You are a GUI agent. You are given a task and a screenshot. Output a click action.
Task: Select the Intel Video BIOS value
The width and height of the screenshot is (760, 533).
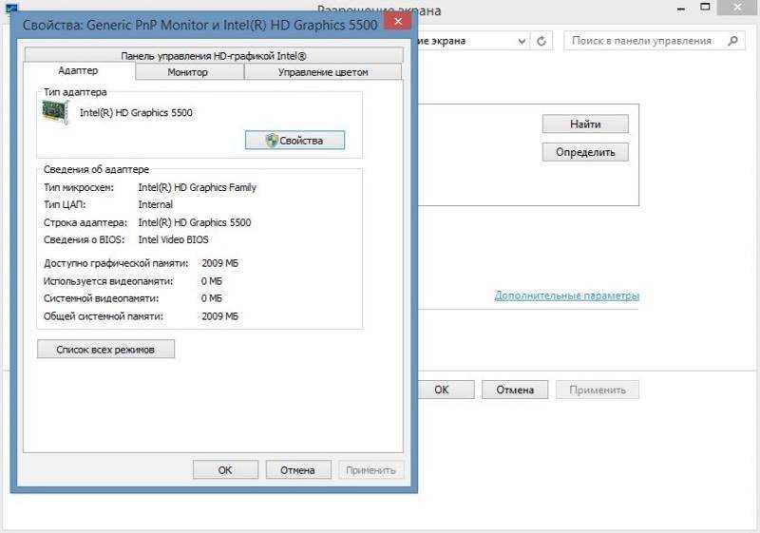[x=174, y=239]
